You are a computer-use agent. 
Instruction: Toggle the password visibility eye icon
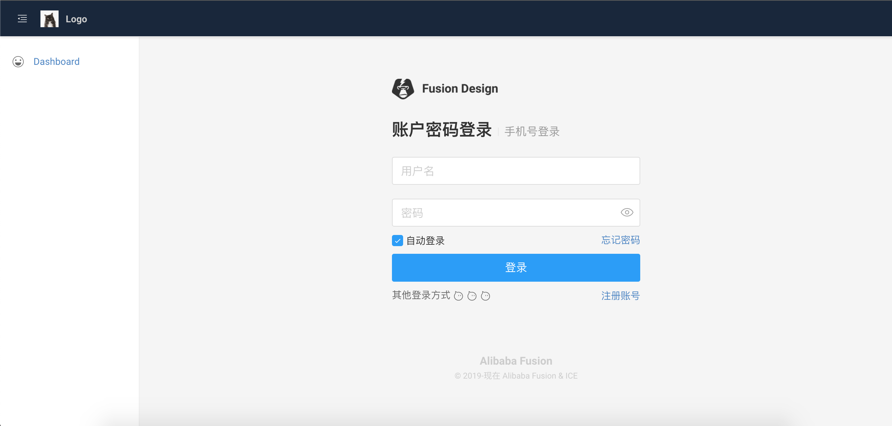(627, 212)
